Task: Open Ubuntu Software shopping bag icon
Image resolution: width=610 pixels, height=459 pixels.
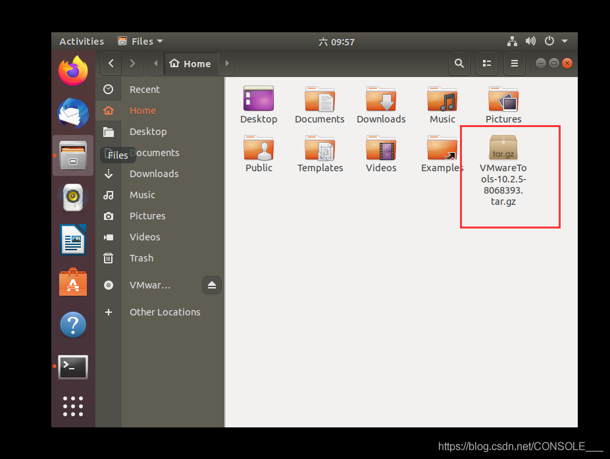Action: pos(73,283)
